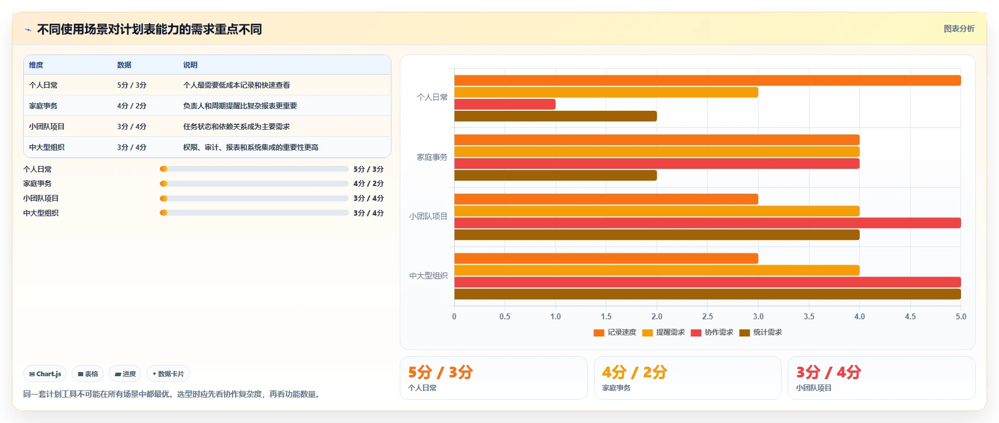
Task: Select the 数据卡片 tag
Action: [168, 374]
